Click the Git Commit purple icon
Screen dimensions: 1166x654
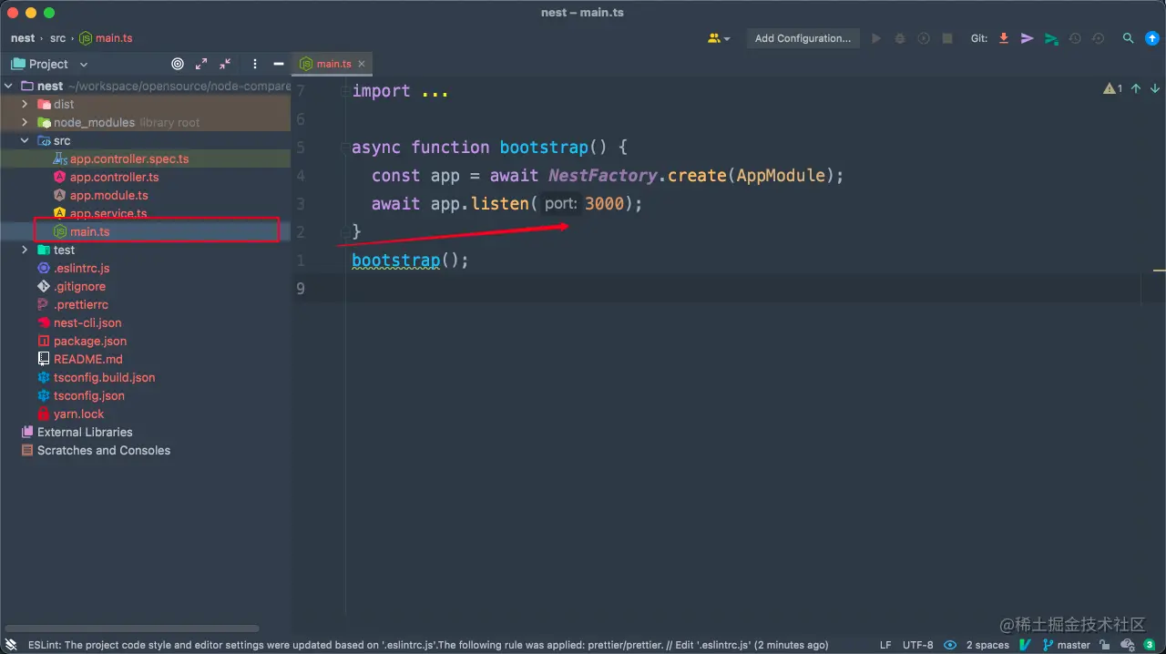[x=1028, y=38]
